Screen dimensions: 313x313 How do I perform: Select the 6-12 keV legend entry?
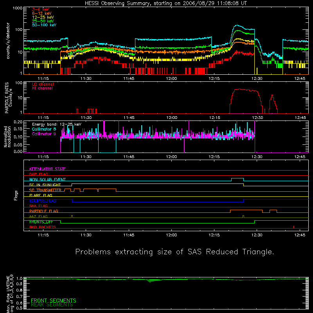pos(41,13)
